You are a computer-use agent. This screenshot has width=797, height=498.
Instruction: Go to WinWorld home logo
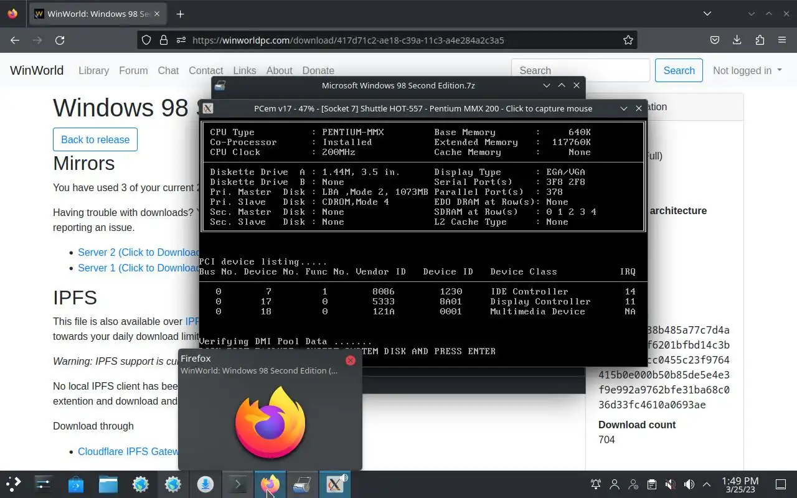pyautogui.click(x=37, y=70)
